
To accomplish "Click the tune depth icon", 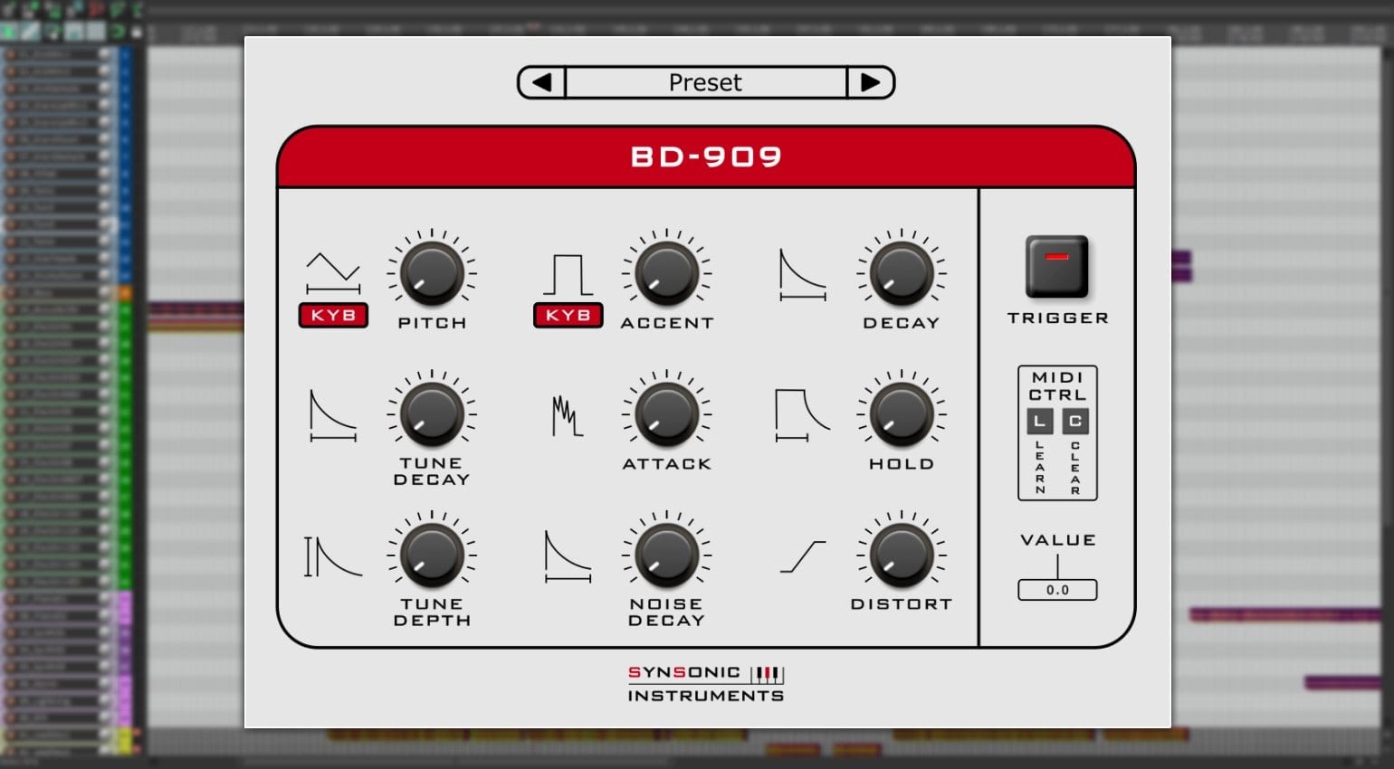I will tap(333, 556).
